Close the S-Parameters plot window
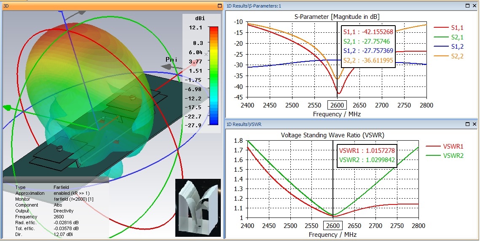The height and width of the screenshot is (241, 480). click(474, 5)
